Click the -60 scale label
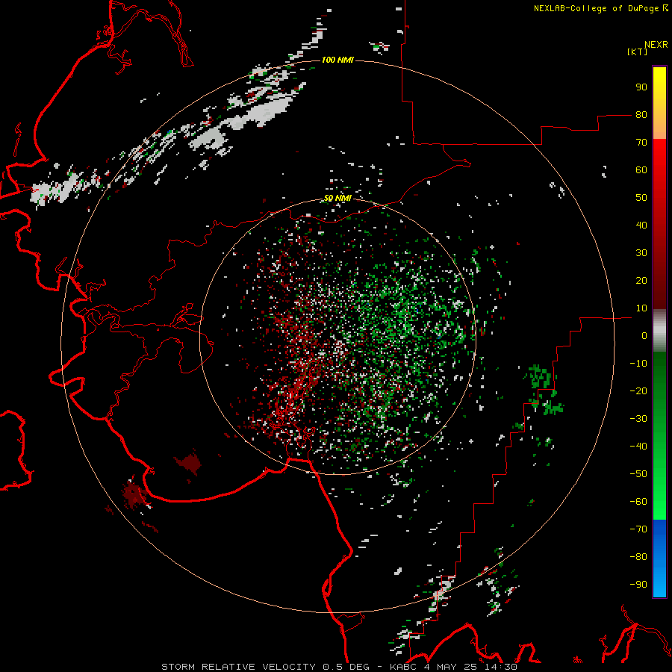 click(638, 502)
